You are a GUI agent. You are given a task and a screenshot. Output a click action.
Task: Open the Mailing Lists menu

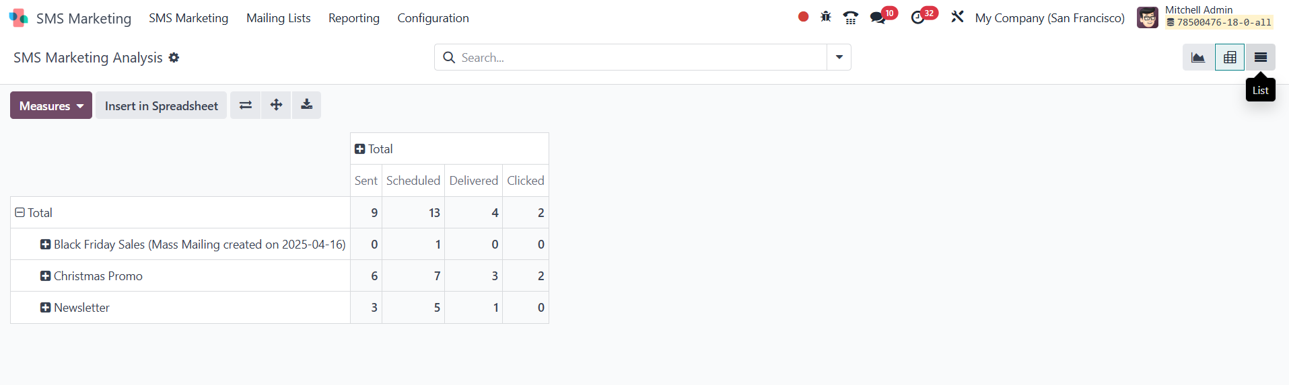278,18
